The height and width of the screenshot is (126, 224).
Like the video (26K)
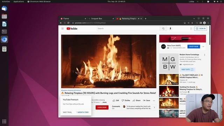(x=116, y=100)
